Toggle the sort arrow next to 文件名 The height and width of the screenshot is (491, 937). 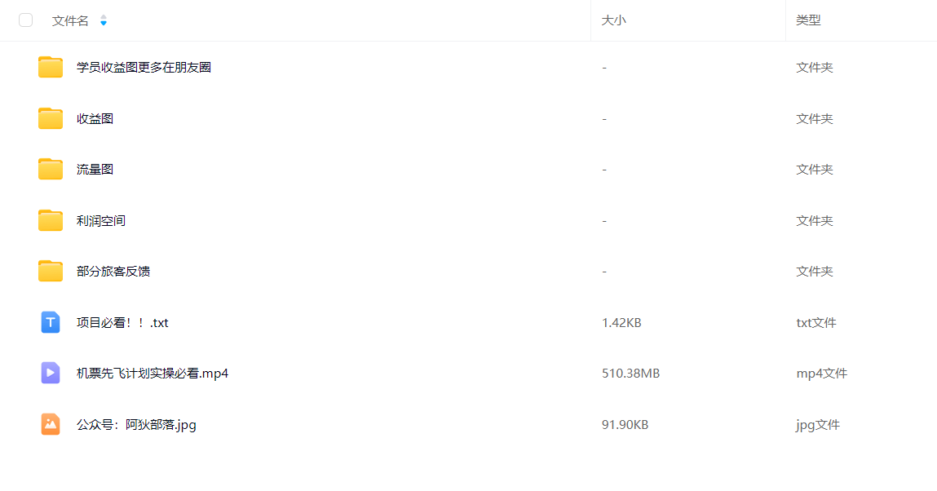point(104,20)
